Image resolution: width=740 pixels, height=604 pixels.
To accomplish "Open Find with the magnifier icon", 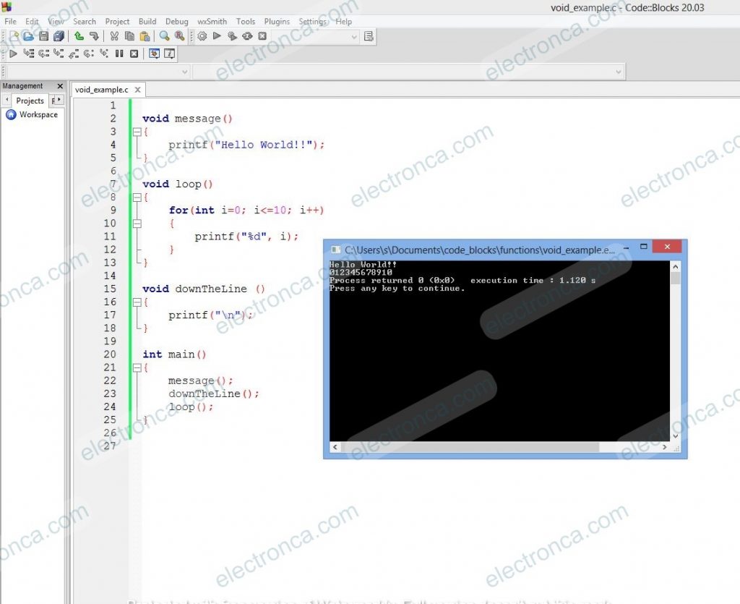I will [164, 36].
